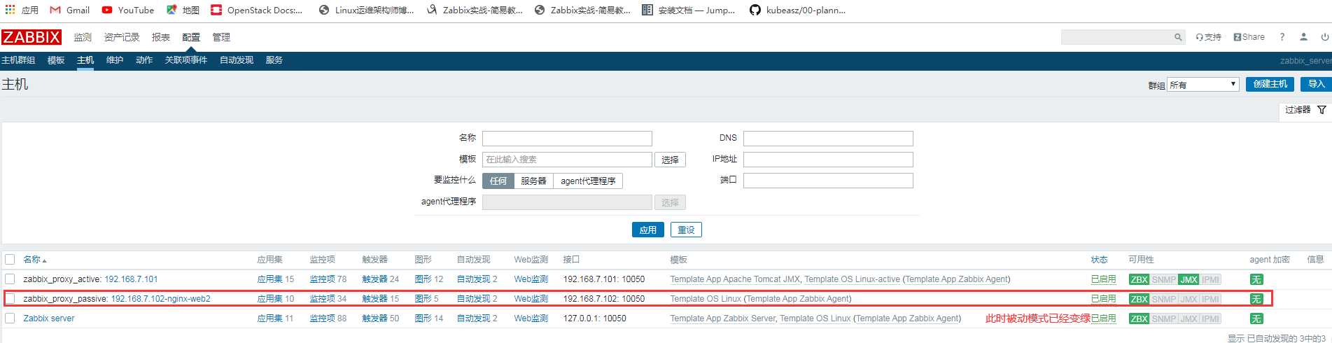Open the YouTube bookmark
Image resolution: width=1332 pixels, height=343 pixels.
pos(128,10)
